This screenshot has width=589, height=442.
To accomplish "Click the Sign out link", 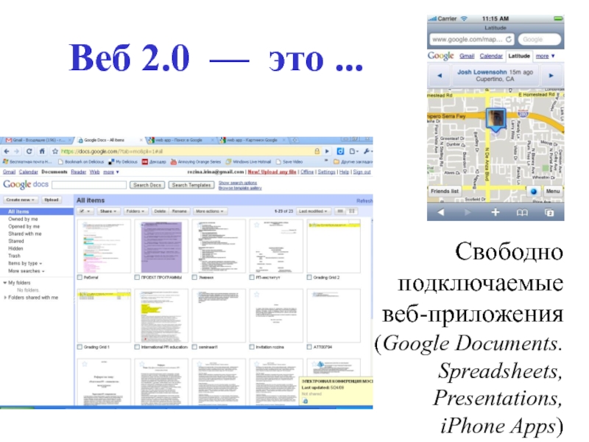I will 361,172.
